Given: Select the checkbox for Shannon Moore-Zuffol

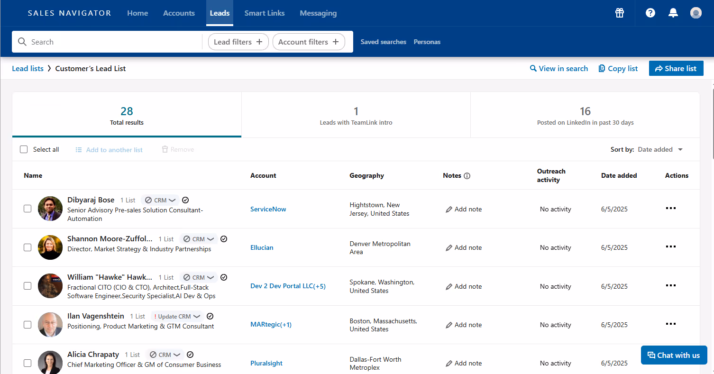Looking at the screenshot, I should 27,247.
